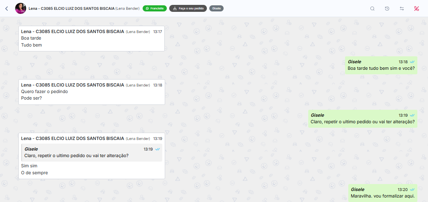Screen dimensions: 428x202
Task: End the chat with the red phone icon
Action: (x=417, y=9)
